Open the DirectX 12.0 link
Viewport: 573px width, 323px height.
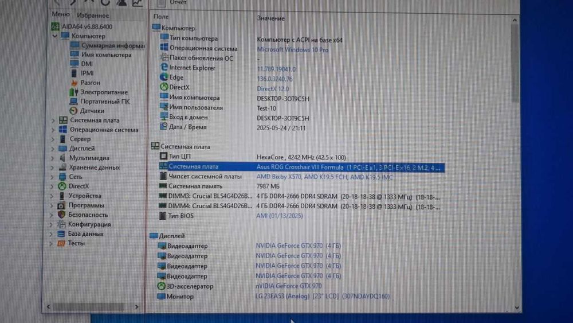(x=273, y=88)
